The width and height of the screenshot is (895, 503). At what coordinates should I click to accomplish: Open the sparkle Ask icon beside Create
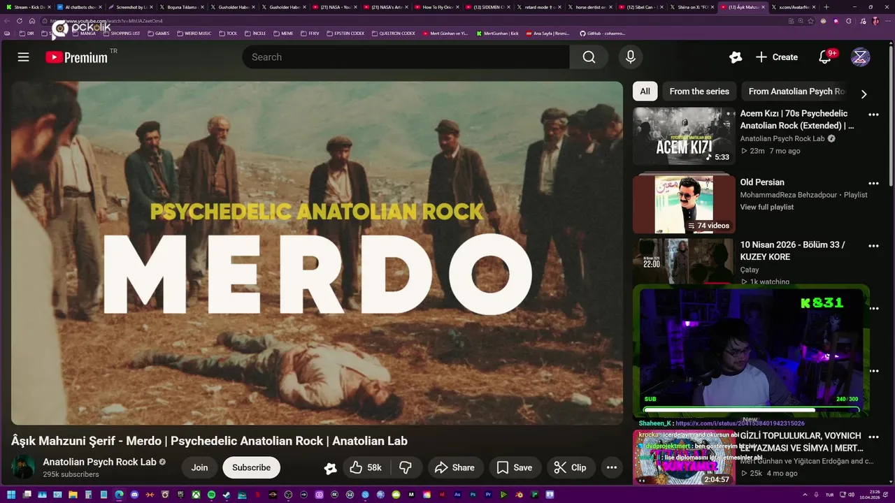[x=735, y=57]
